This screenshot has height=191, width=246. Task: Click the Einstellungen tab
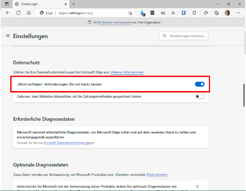pos(41,4)
